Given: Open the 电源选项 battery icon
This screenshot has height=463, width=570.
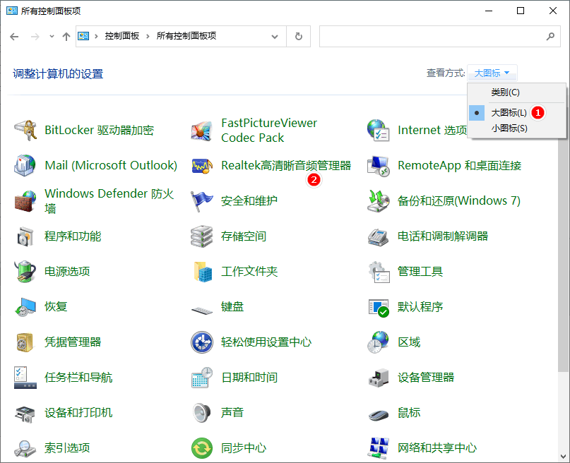Looking at the screenshot, I should (x=25, y=271).
